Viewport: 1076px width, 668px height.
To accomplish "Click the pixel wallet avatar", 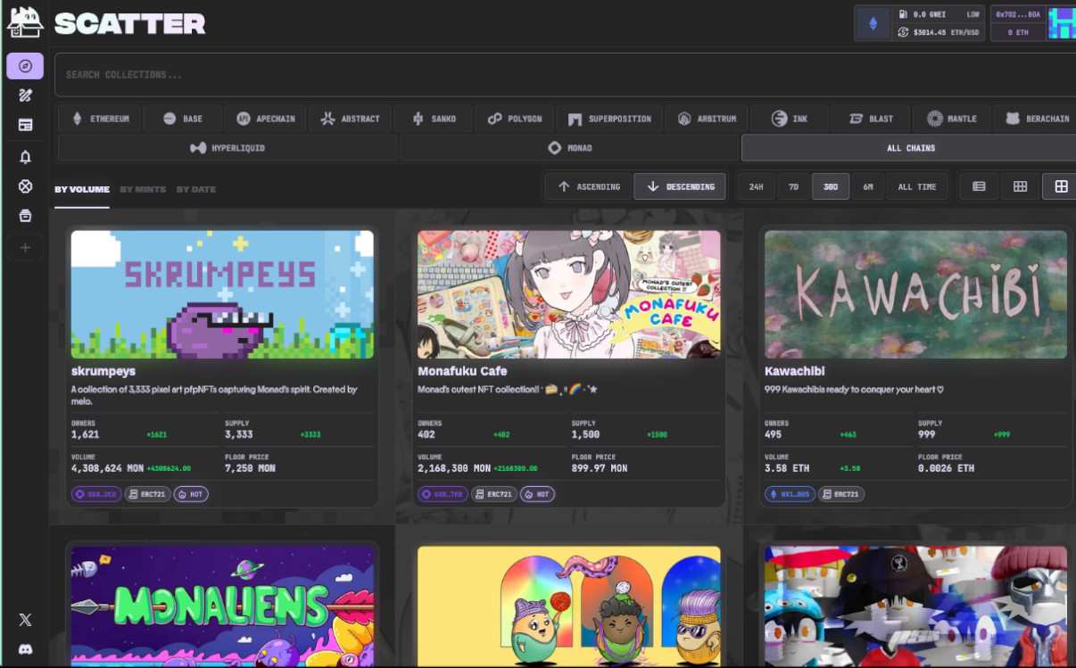I will tap(1061, 23).
